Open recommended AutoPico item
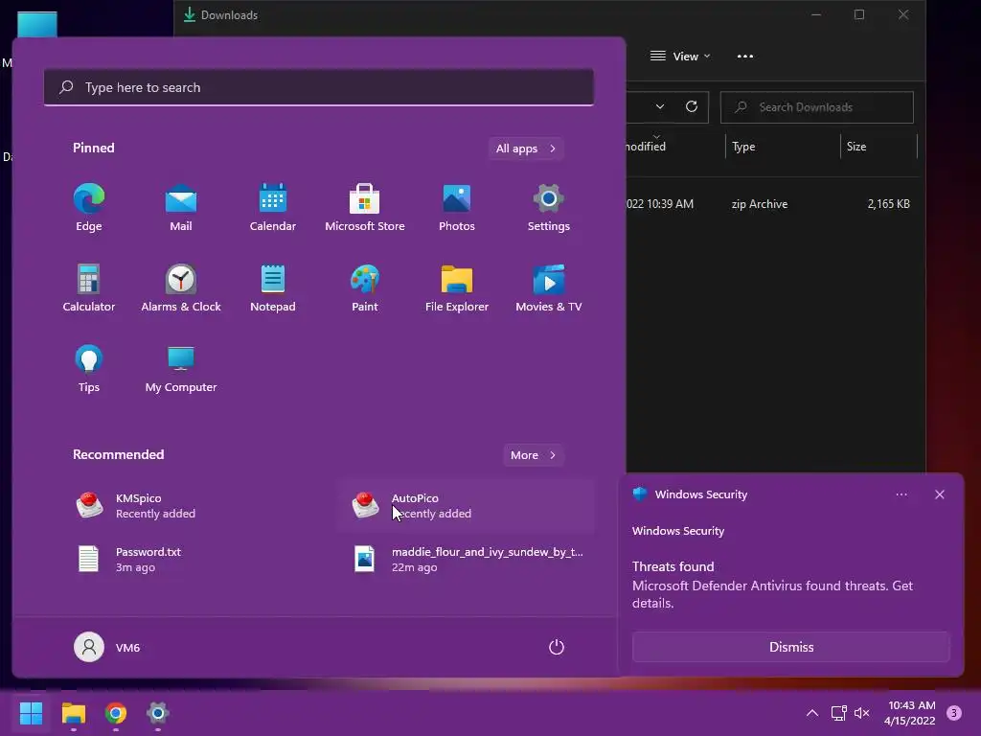This screenshot has width=981, height=736. 466,506
